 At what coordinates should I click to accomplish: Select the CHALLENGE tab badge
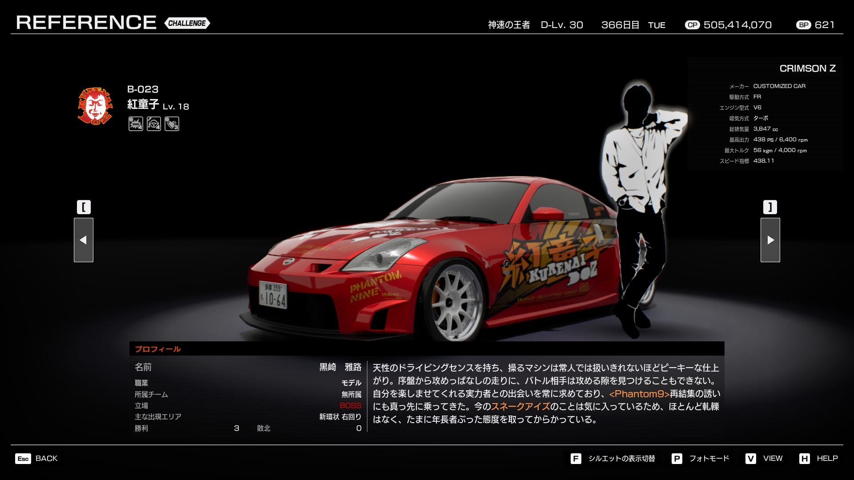[187, 23]
